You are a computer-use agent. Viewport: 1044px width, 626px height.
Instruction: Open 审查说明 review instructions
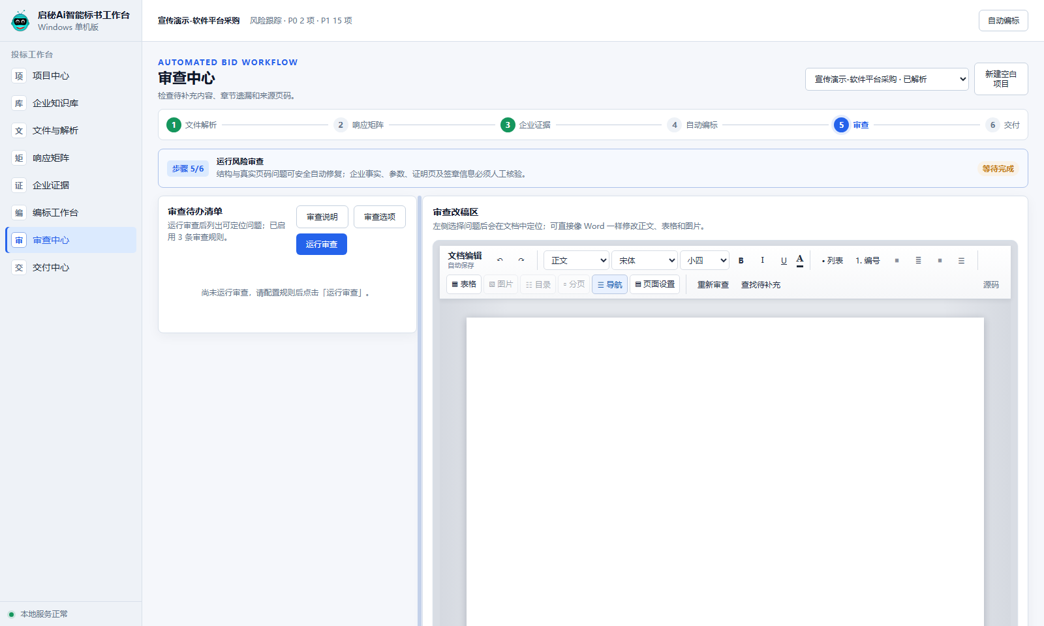(322, 217)
